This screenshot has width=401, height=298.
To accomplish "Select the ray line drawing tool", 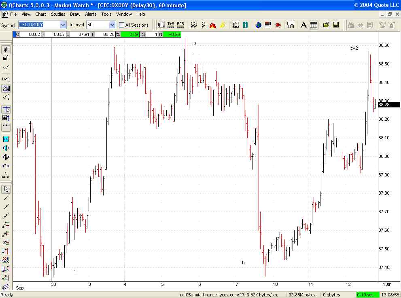I will click(x=6, y=207).
